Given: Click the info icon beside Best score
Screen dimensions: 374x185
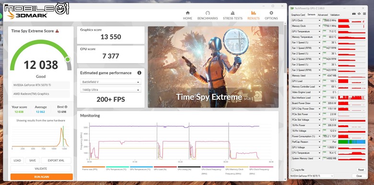Looking at the screenshot, I should tap(66, 107).
